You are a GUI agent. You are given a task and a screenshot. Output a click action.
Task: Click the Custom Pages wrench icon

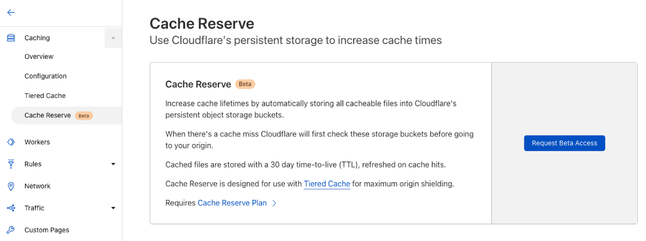11,230
